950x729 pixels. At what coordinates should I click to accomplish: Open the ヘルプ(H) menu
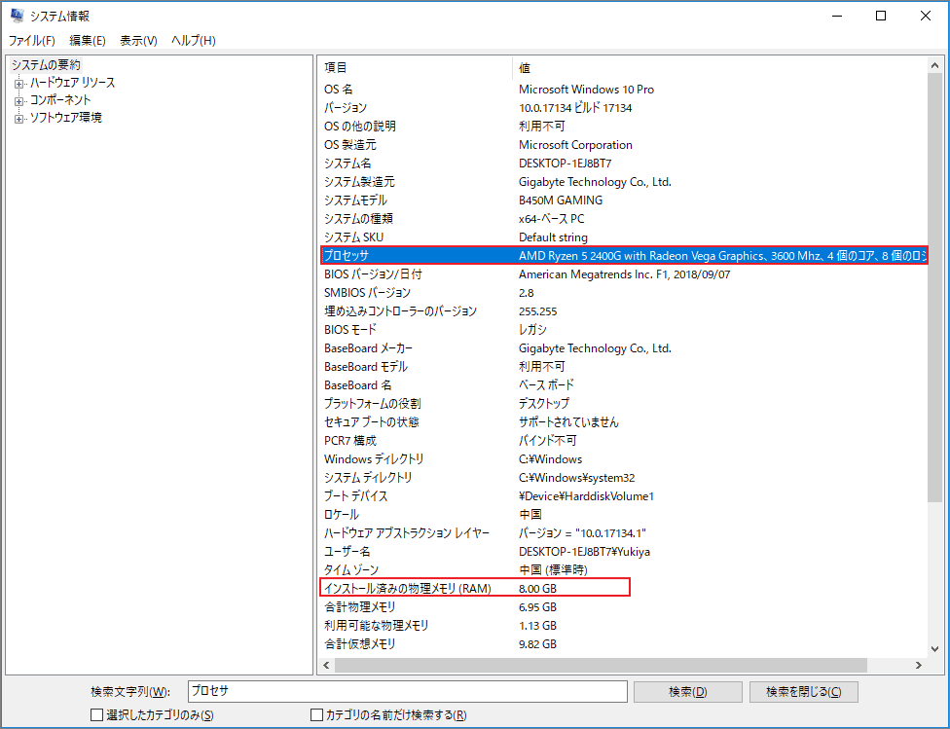click(x=194, y=41)
